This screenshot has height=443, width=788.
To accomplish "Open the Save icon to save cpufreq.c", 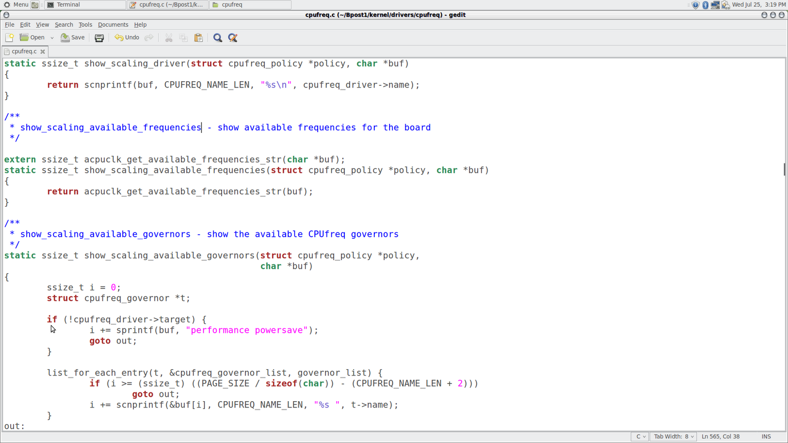I will pos(72,37).
